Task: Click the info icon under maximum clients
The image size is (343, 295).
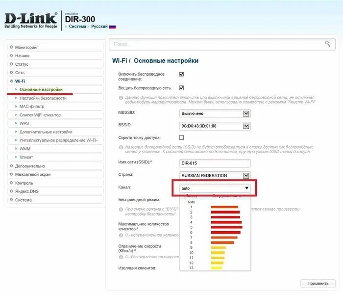Action: (x=121, y=235)
